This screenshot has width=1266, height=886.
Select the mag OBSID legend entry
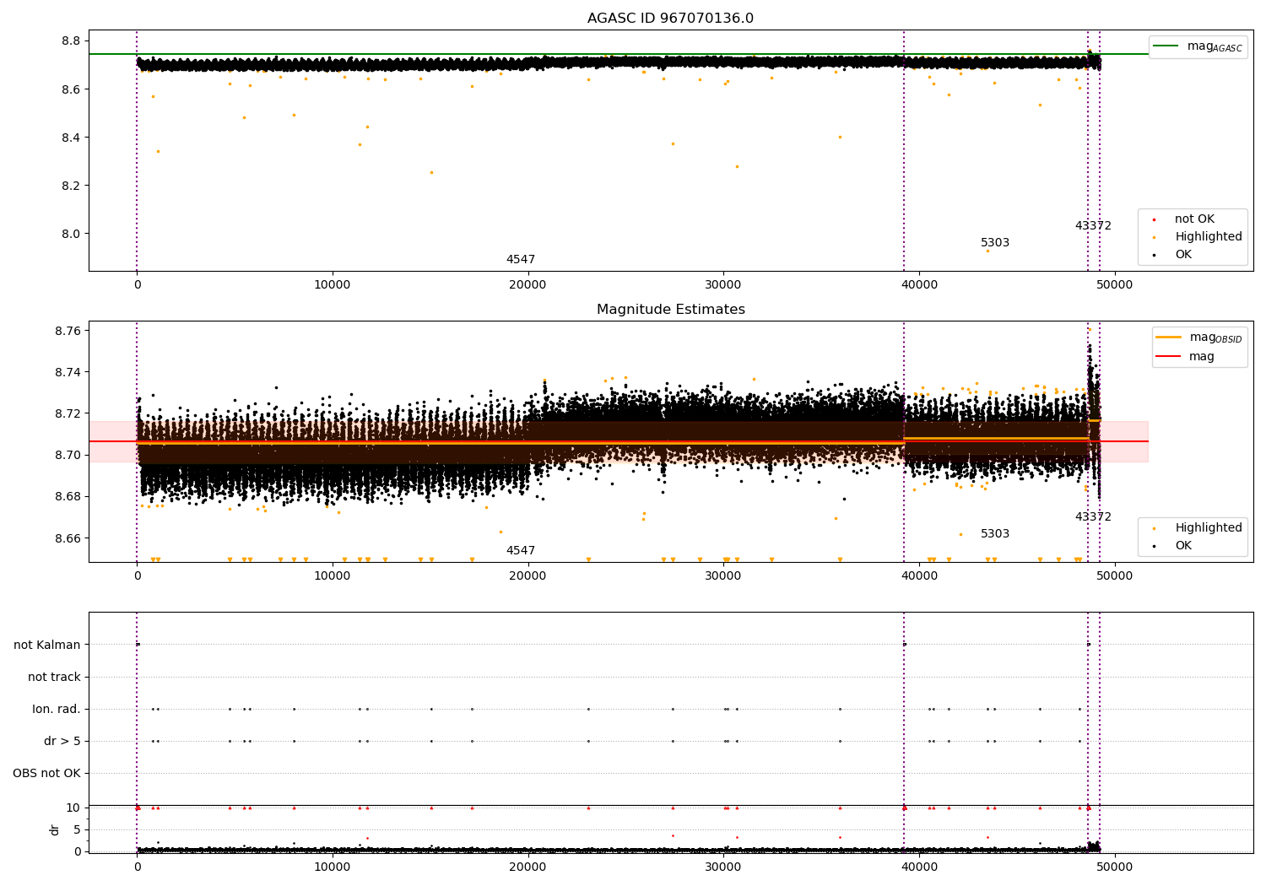(1198, 338)
